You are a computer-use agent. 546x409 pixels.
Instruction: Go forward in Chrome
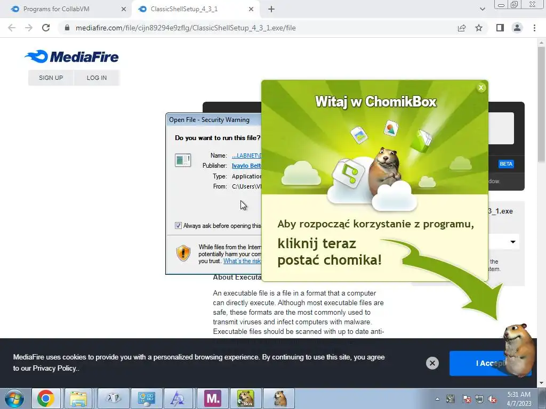[29, 28]
